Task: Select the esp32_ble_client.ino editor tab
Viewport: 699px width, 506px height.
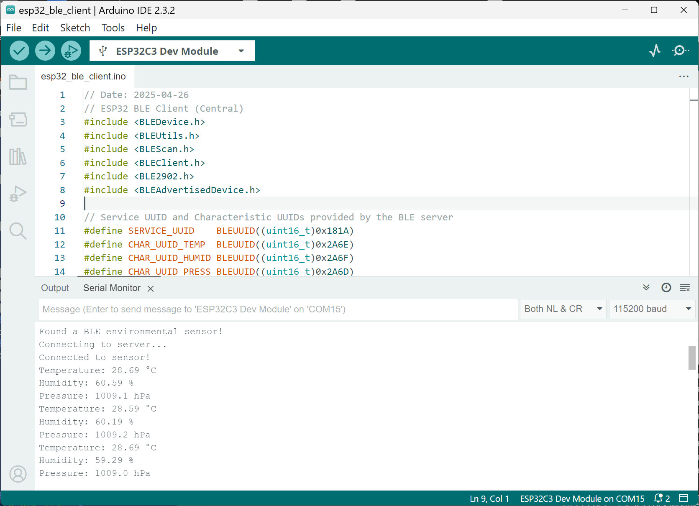Action: [x=83, y=77]
